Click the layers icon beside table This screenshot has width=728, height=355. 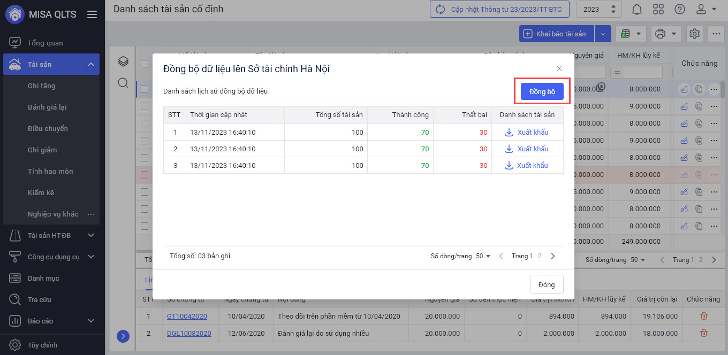tap(123, 61)
